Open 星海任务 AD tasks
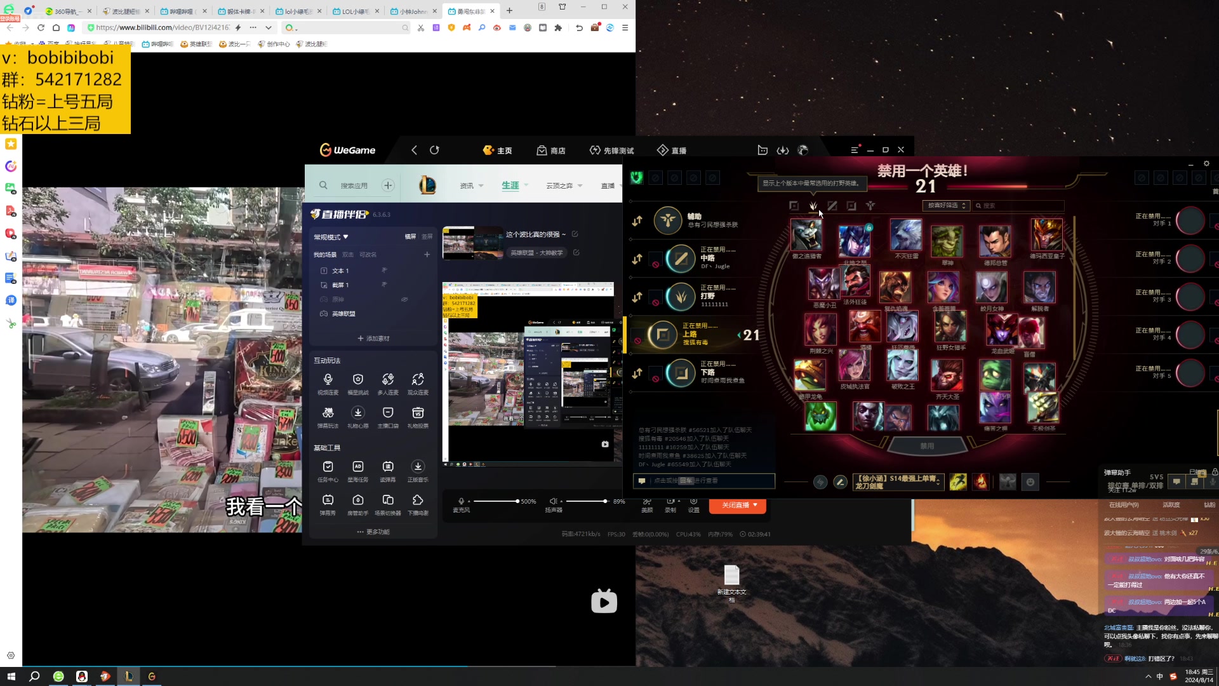Viewport: 1219px width, 686px height. pos(358,472)
